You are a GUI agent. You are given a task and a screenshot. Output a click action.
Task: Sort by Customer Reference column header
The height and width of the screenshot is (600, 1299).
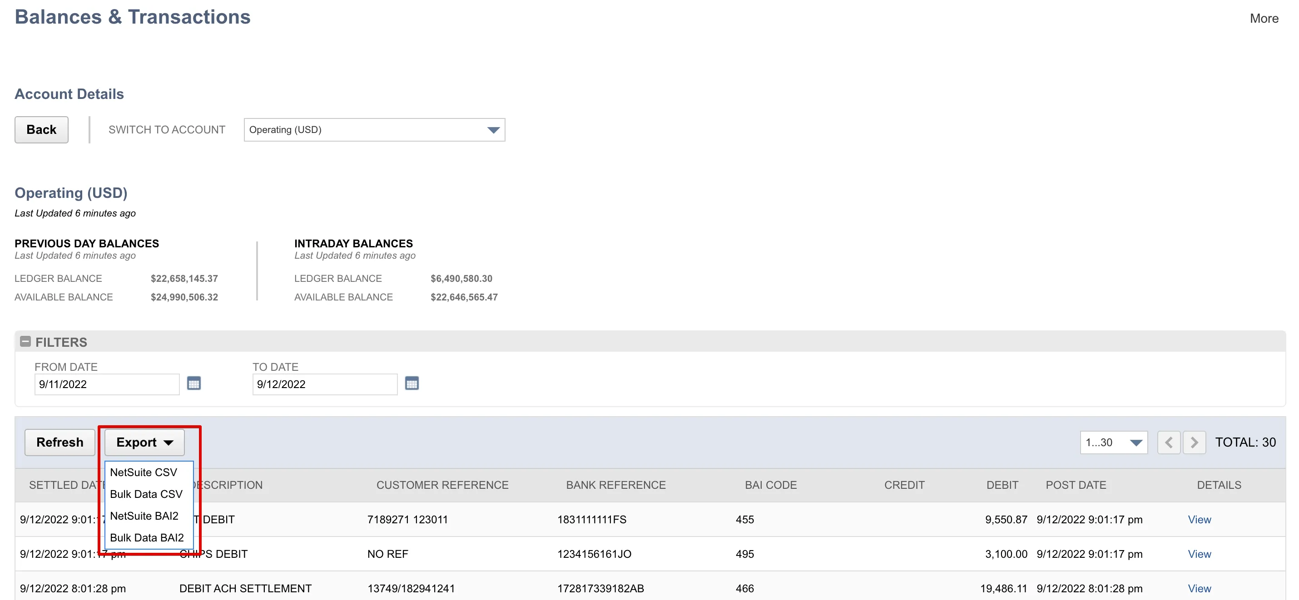[442, 485]
